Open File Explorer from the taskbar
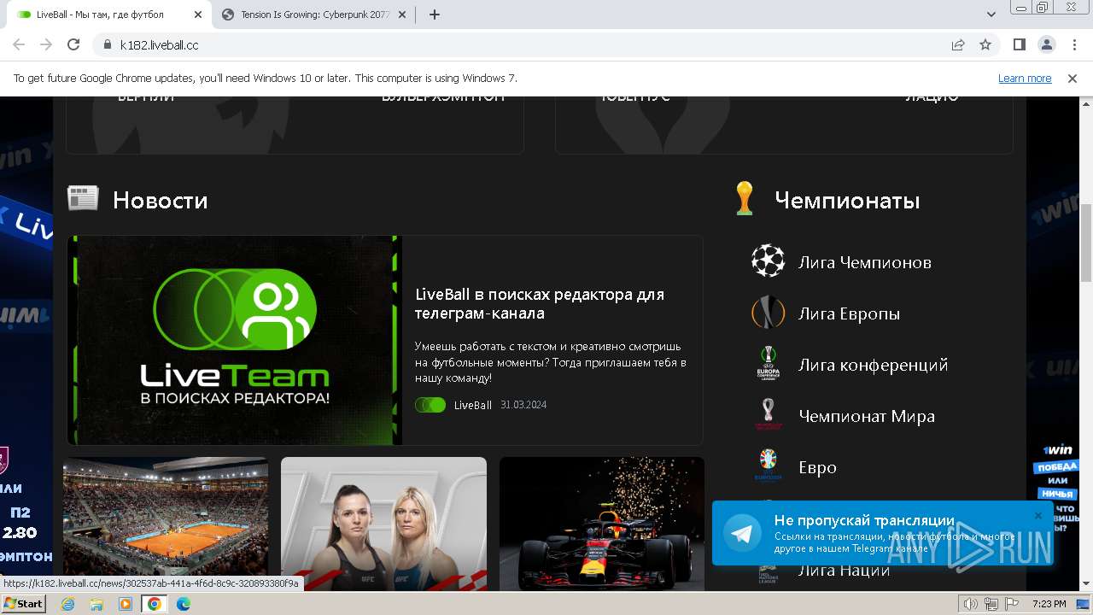This screenshot has height=615, width=1093. coord(96,604)
